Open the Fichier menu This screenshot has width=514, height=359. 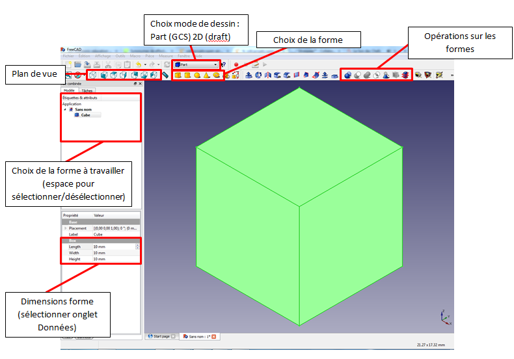coord(68,57)
